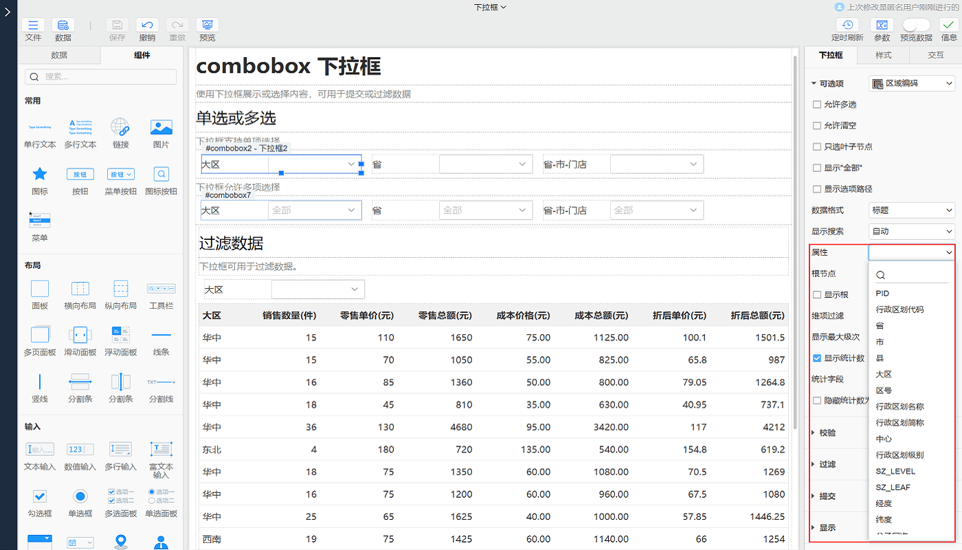Click the 文件 (File) menu icon
The height and width of the screenshot is (550, 962).
[x=33, y=25]
